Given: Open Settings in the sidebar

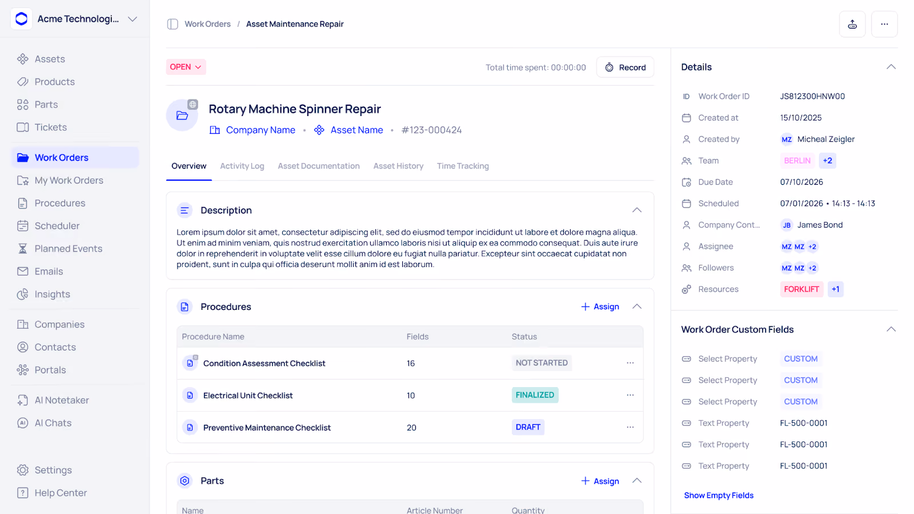Looking at the screenshot, I should (x=75, y=470).
